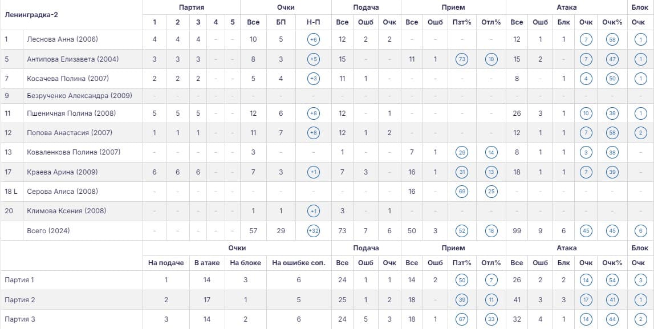
Task: Click the Пзт% column header in top table
Action: coord(462,22)
